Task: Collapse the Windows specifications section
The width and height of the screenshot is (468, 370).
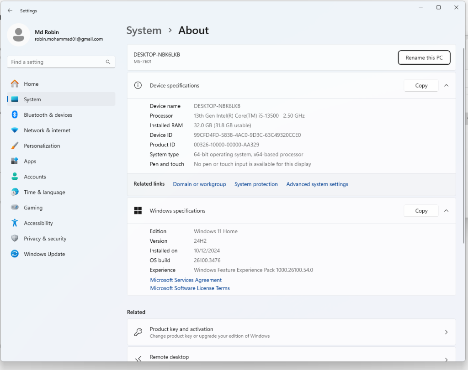Action: click(446, 211)
